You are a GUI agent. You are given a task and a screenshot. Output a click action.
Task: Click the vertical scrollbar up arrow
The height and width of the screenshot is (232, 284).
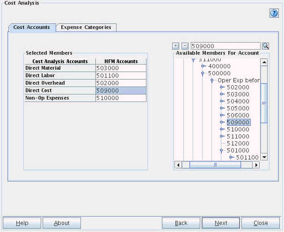(264, 62)
